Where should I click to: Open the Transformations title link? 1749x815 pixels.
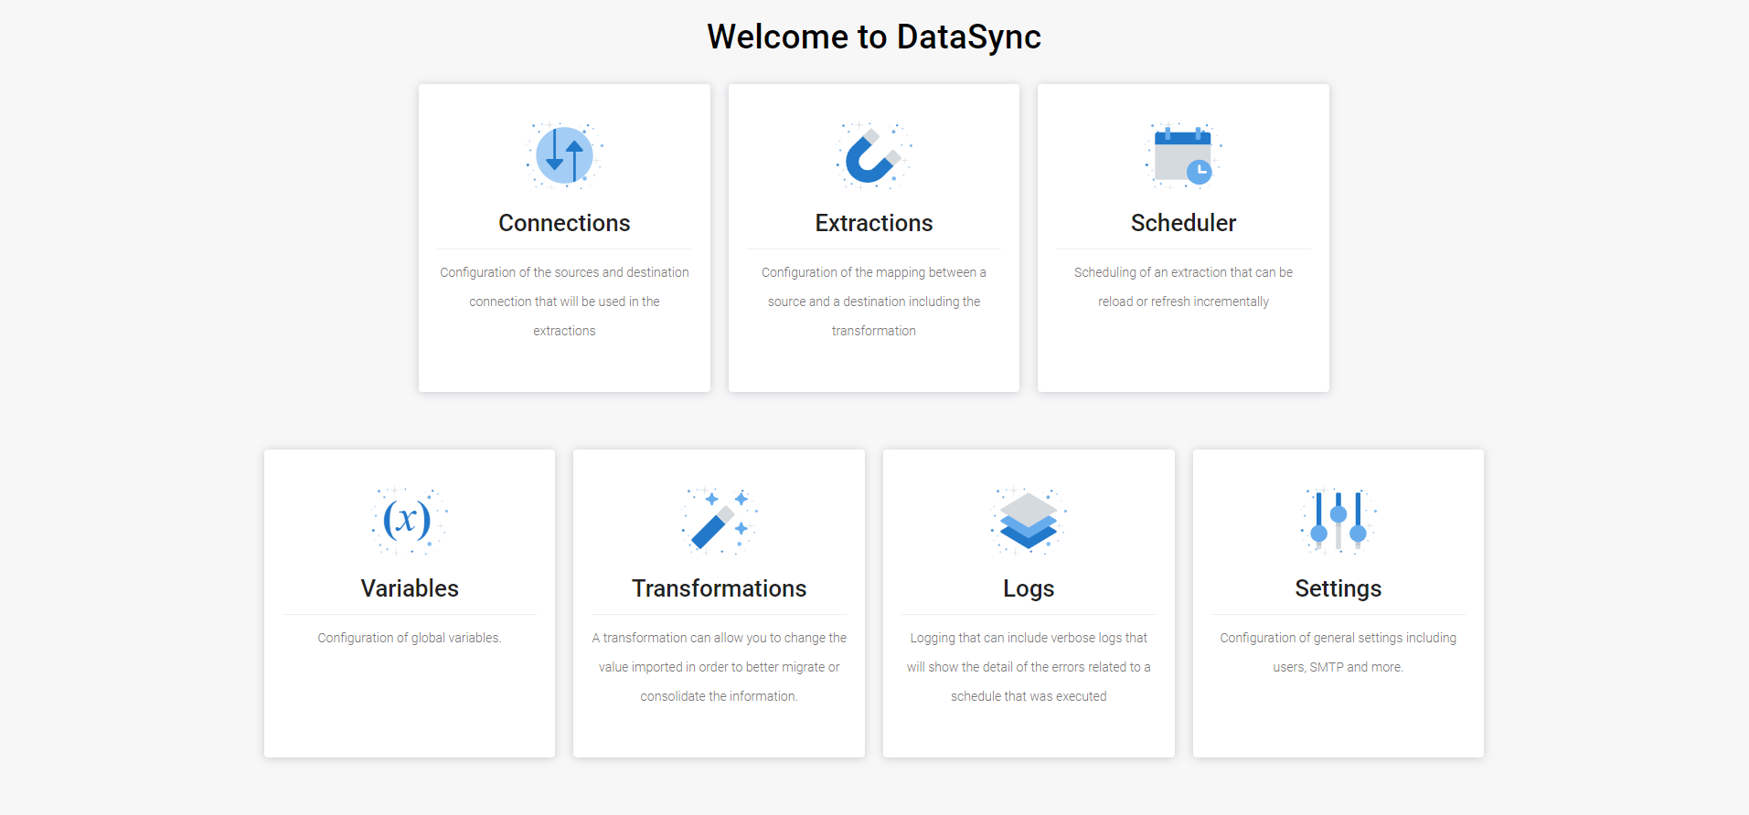[720, 588]
